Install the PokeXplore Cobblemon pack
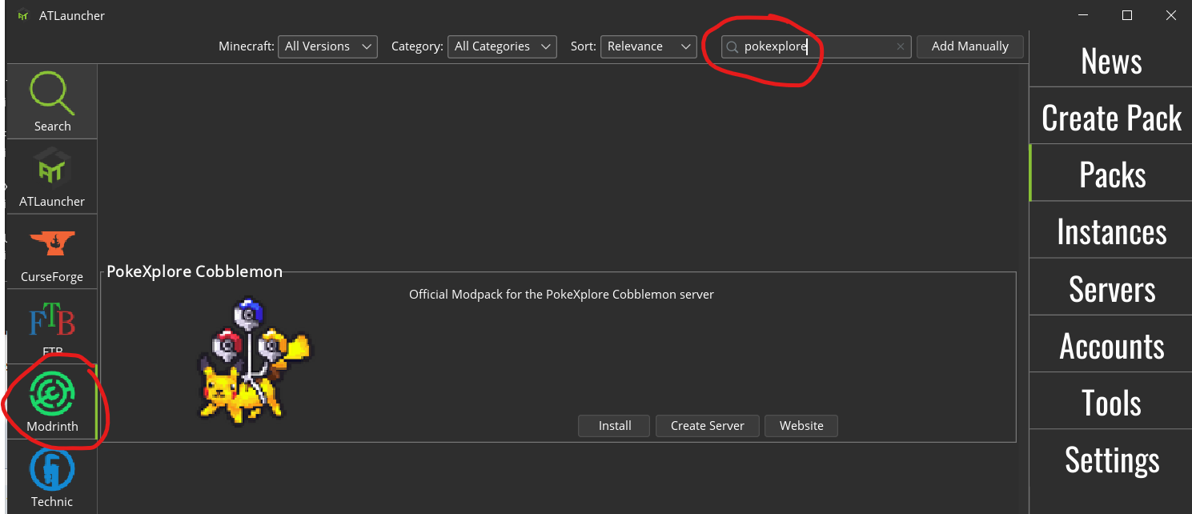The width and height of the screenshot is (1192, 514). pyautogui.click(x=613, y=425)
